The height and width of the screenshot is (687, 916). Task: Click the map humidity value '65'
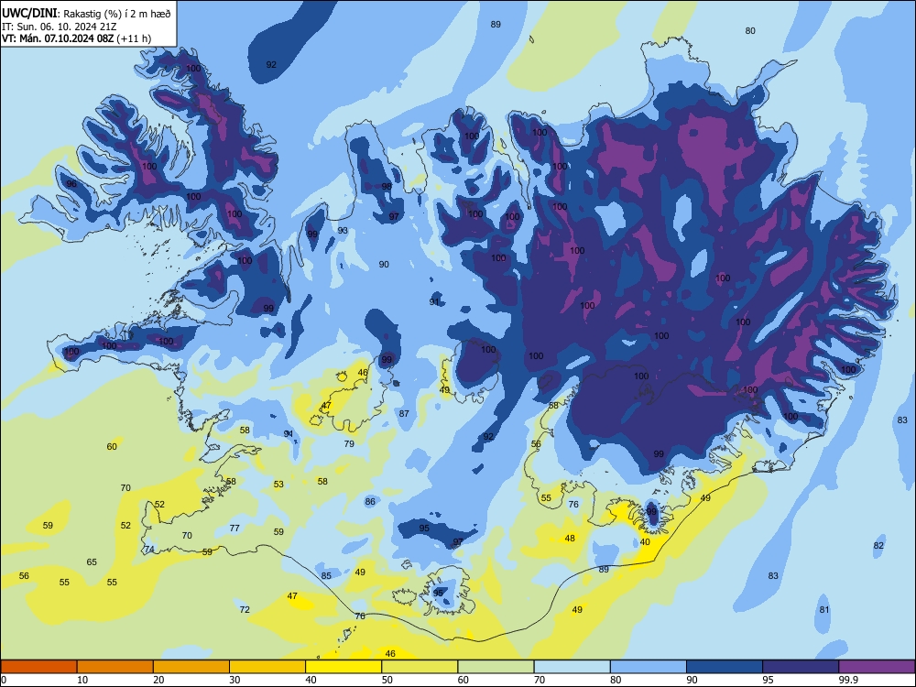(x=92, y=562)
